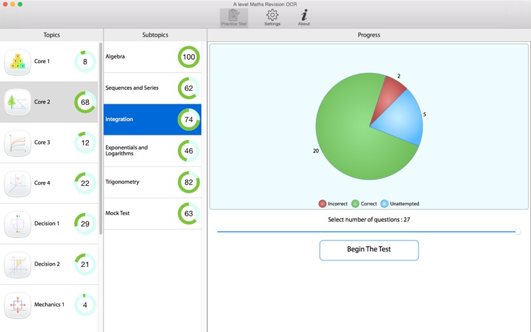Screen dimensions: 531x332
Task: Select the Decision 1 topic icon
Action: [18, 224]
